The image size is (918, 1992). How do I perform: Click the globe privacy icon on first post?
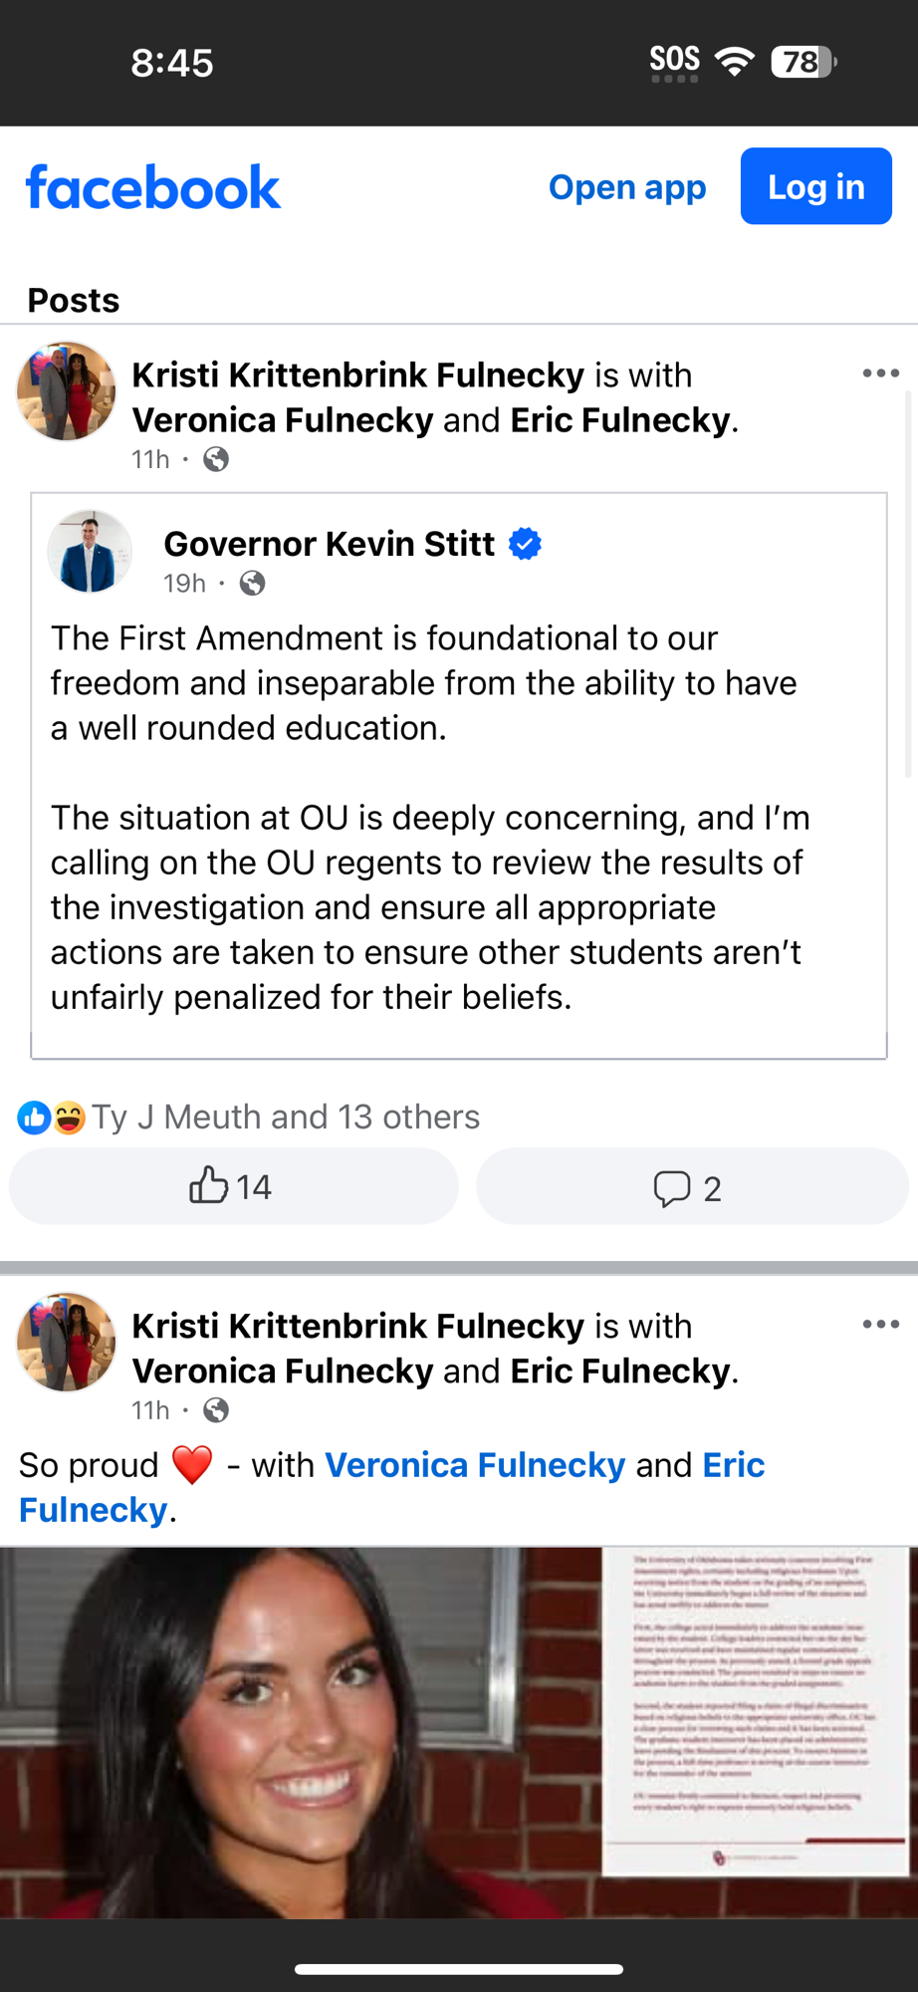[x=216, y=459]
